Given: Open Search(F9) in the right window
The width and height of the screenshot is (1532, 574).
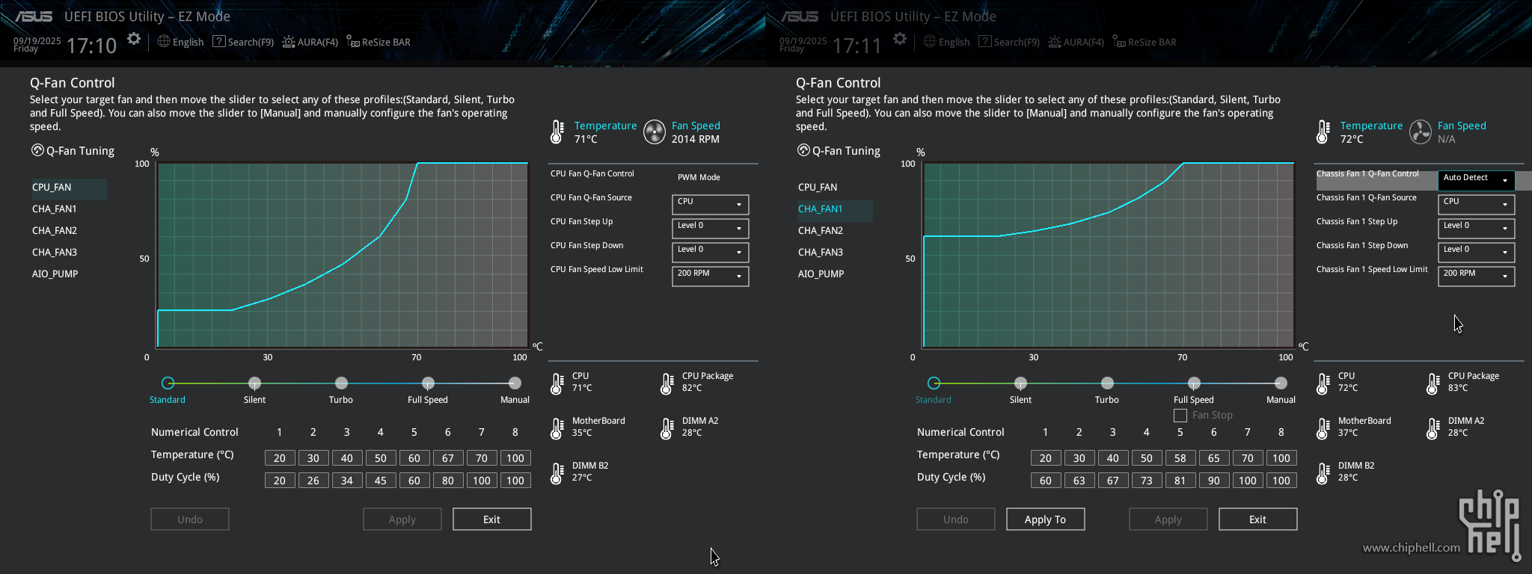Looking at the screenshot, I should [1009, 42].
